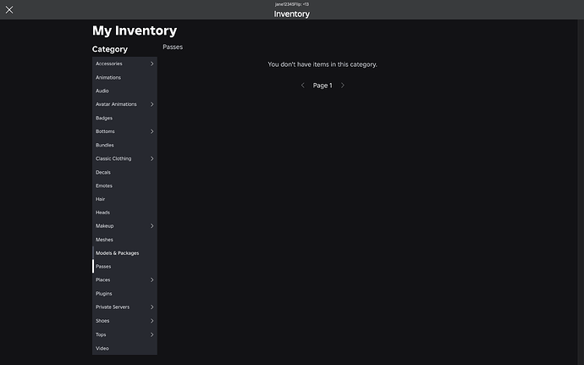This screenshot has height=365, width=584.
Task: Click the My Inventory heading
Action: point(135,30)
